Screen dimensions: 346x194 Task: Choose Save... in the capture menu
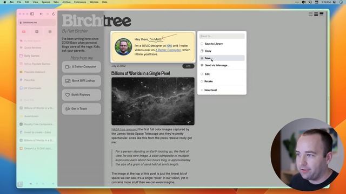point(222,58)
